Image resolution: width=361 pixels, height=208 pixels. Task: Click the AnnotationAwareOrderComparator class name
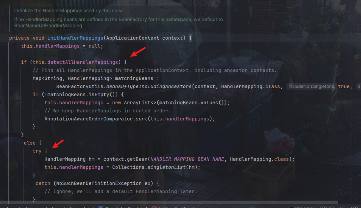tap(88, 119)
